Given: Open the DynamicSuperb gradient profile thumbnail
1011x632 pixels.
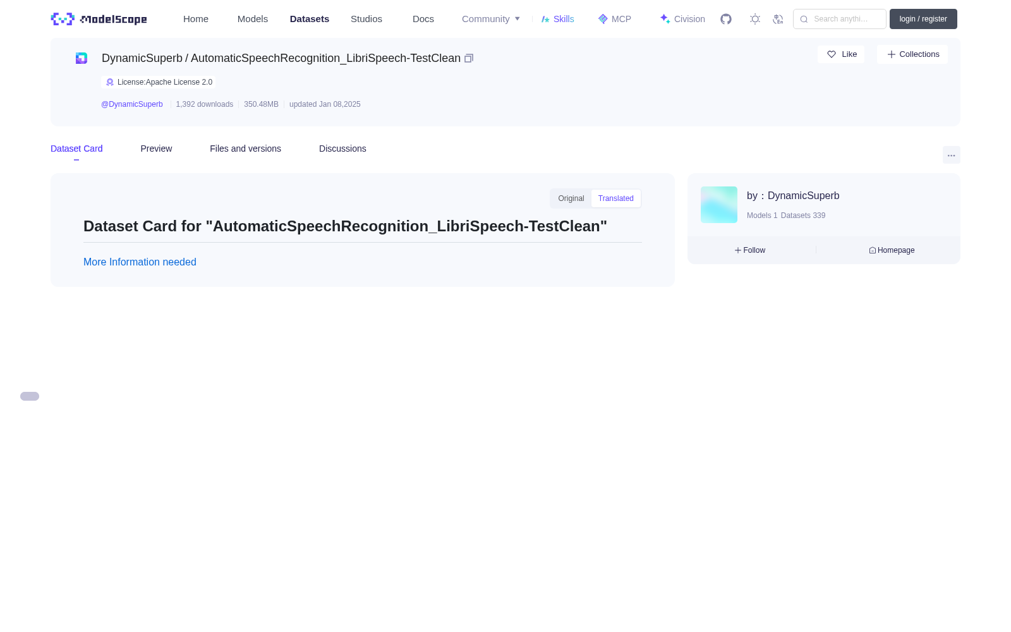Looking at the screenshot, I should click(x=719, y=205).
